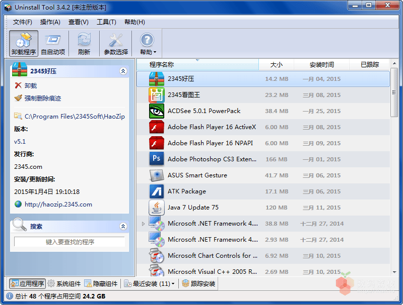The height and width of the screenshot is (305, 403).
Task: Sort by 大小 column header
Action: click(276, 65)
